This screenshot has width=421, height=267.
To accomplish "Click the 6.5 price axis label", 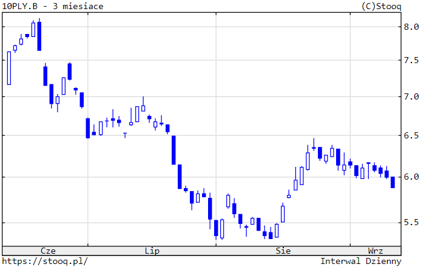I will point(411,135).
